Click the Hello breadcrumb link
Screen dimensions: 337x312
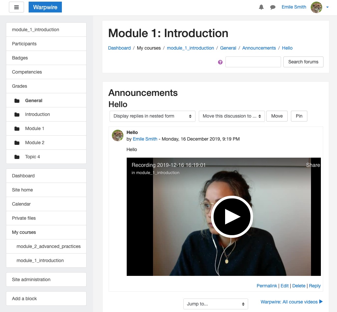pos(287,48)
